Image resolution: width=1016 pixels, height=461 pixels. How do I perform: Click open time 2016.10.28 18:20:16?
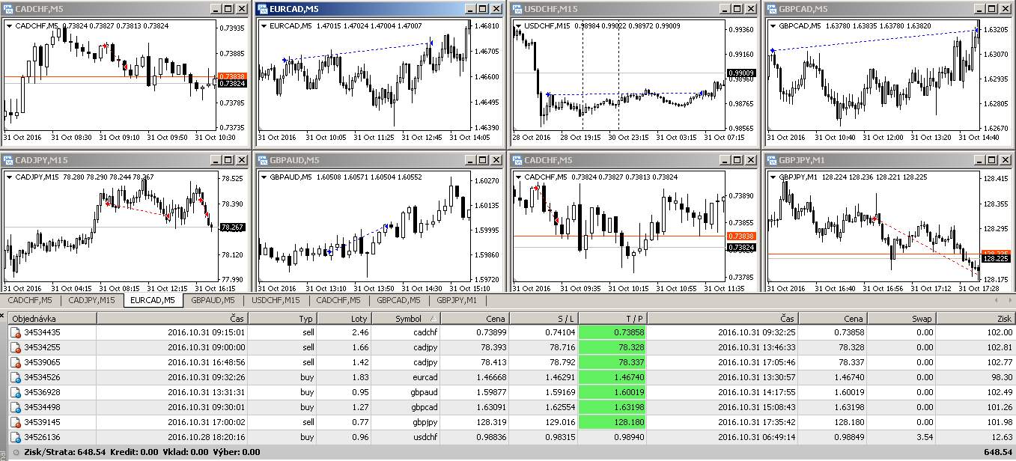207,437
